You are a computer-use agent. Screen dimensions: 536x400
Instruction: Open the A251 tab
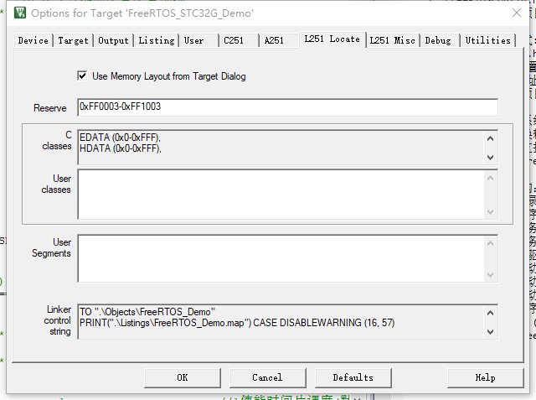(279, 40)
